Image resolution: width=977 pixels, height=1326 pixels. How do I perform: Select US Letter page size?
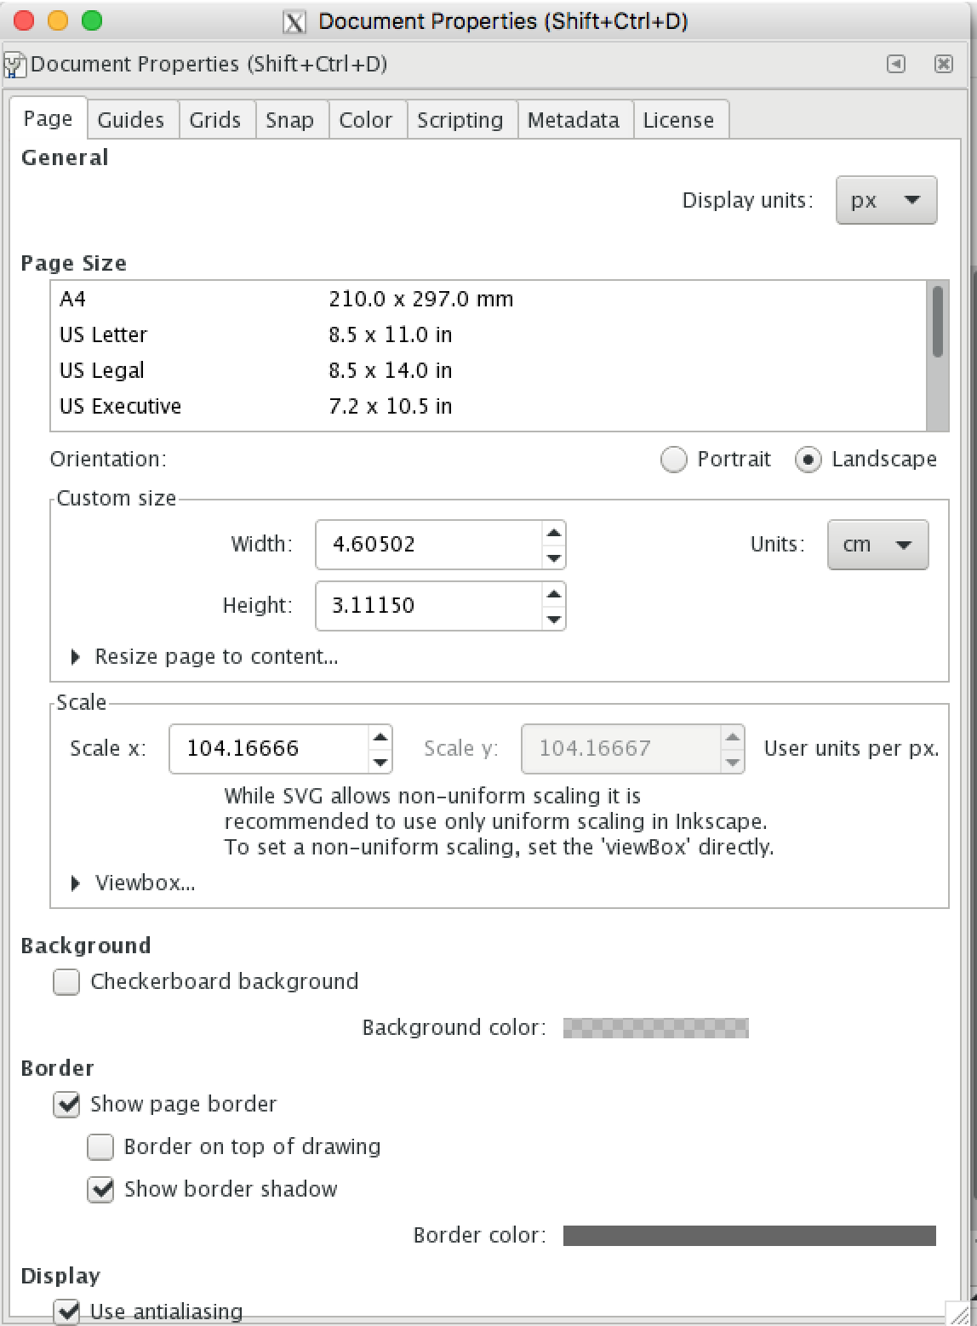coord(104,334)
